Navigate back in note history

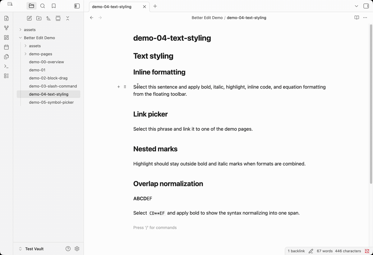click(91, 18)
